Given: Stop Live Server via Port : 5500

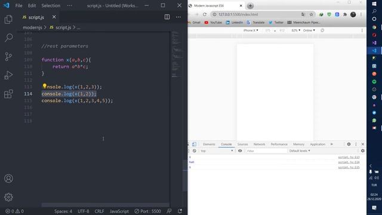Looking at the screenshot, I should tap(147, 211).
